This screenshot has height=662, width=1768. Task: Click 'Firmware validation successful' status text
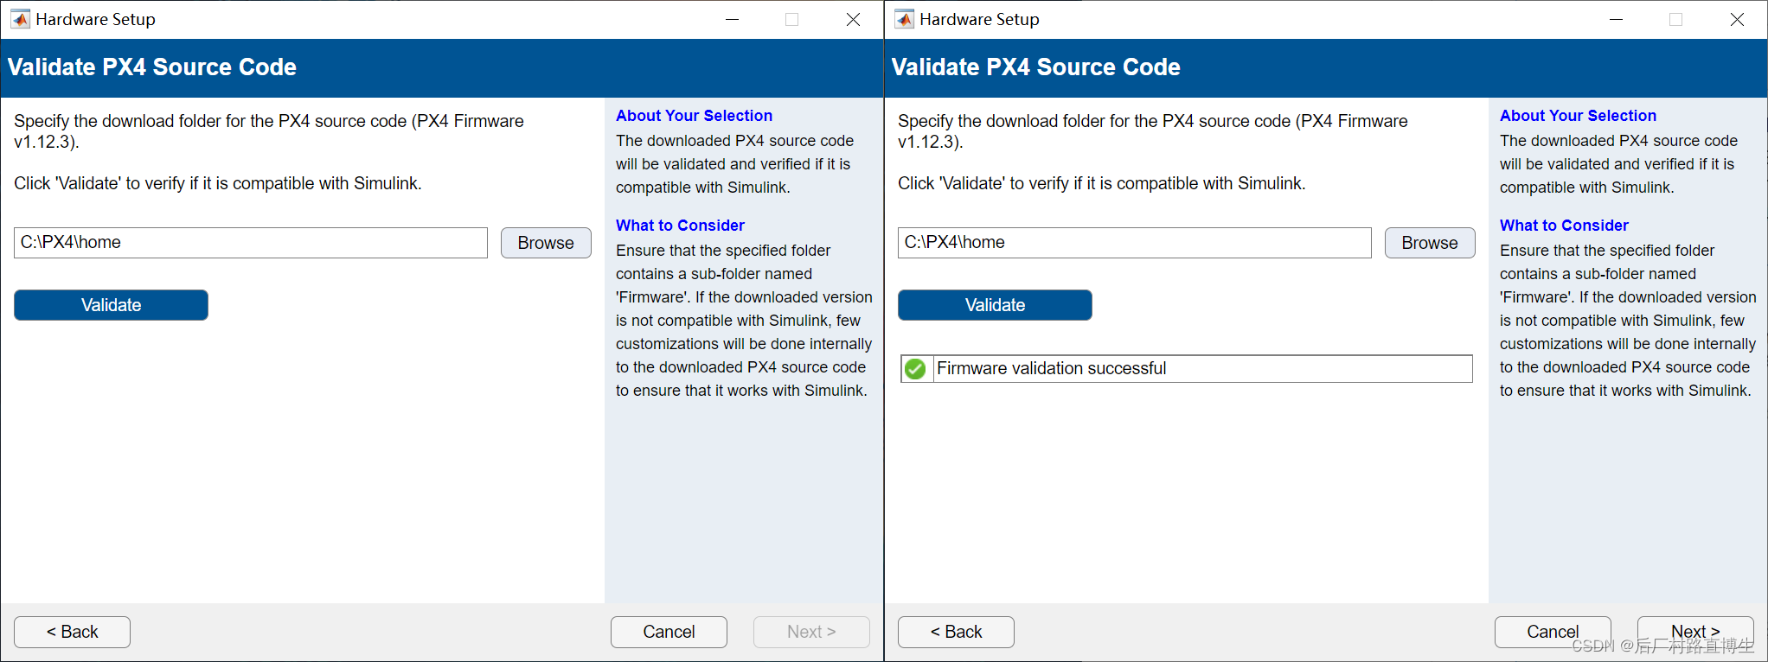(1052, 368)
